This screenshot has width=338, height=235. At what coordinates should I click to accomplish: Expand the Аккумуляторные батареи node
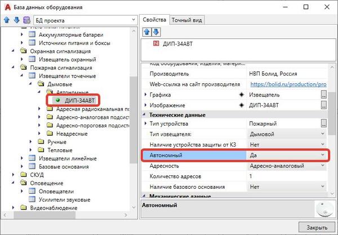23,34
